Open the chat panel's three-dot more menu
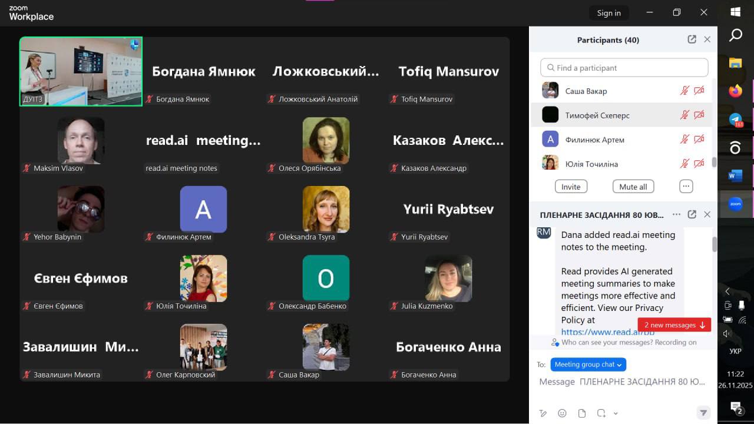This screenshot has height=424, width=754. 676,215
